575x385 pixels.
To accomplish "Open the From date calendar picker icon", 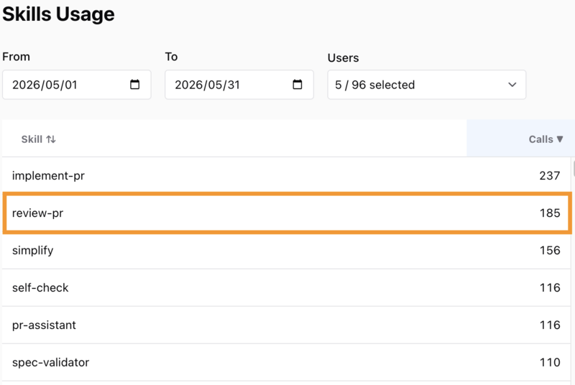I will (135, 85).
